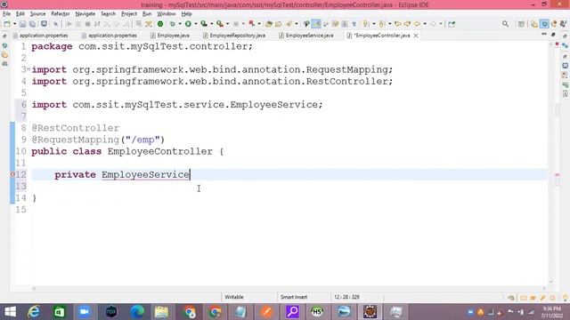Close the EmployeeController.java tab
Image resolution: width=570 pixels, height=320 pixels.
tap(416, 36)
